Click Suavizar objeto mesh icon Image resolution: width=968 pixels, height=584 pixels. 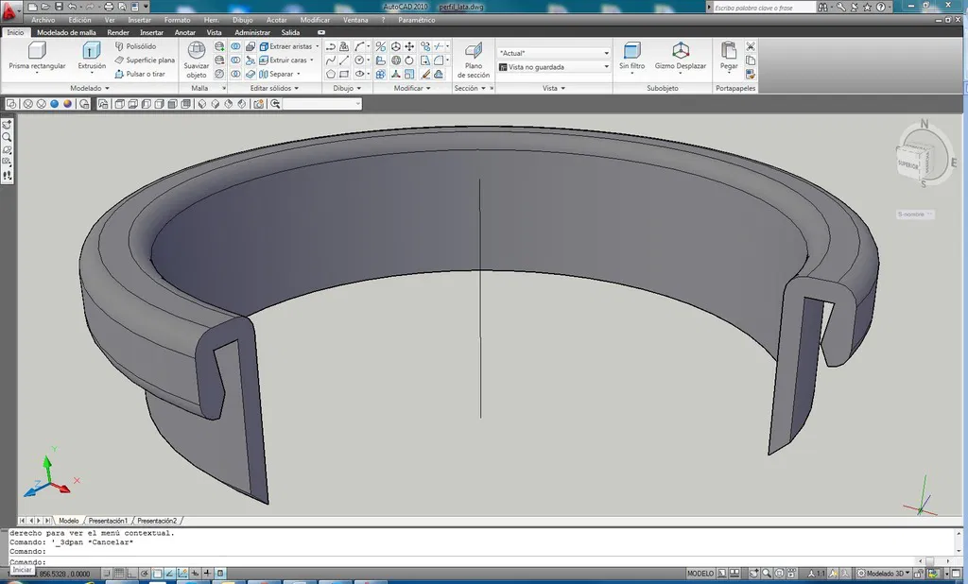tap(197, 51)
